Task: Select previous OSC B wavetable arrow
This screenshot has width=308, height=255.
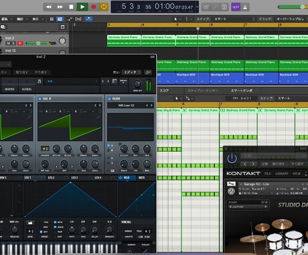Action: pyautogui.click(x=95, y=105)
